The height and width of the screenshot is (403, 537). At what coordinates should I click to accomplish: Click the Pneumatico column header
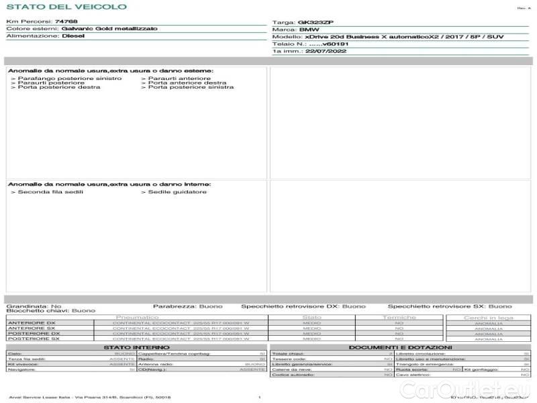pyautogui.click(x=138, y=317)
